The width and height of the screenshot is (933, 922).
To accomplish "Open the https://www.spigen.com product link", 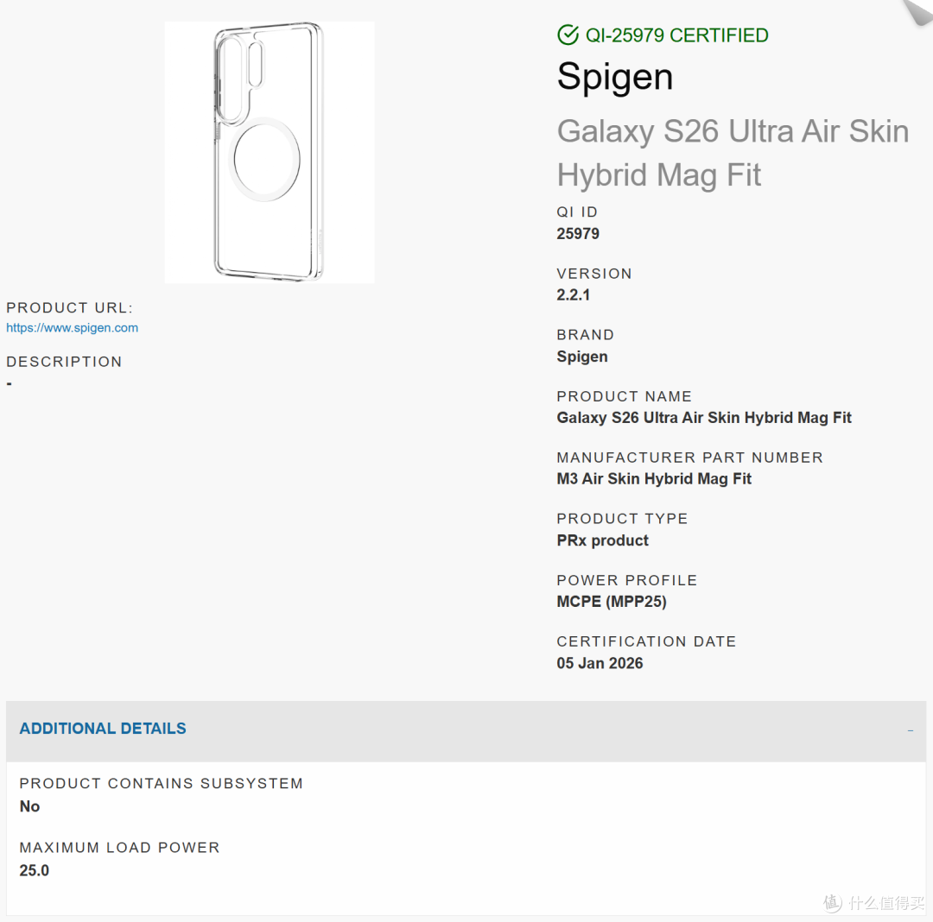I will (72, 327).
